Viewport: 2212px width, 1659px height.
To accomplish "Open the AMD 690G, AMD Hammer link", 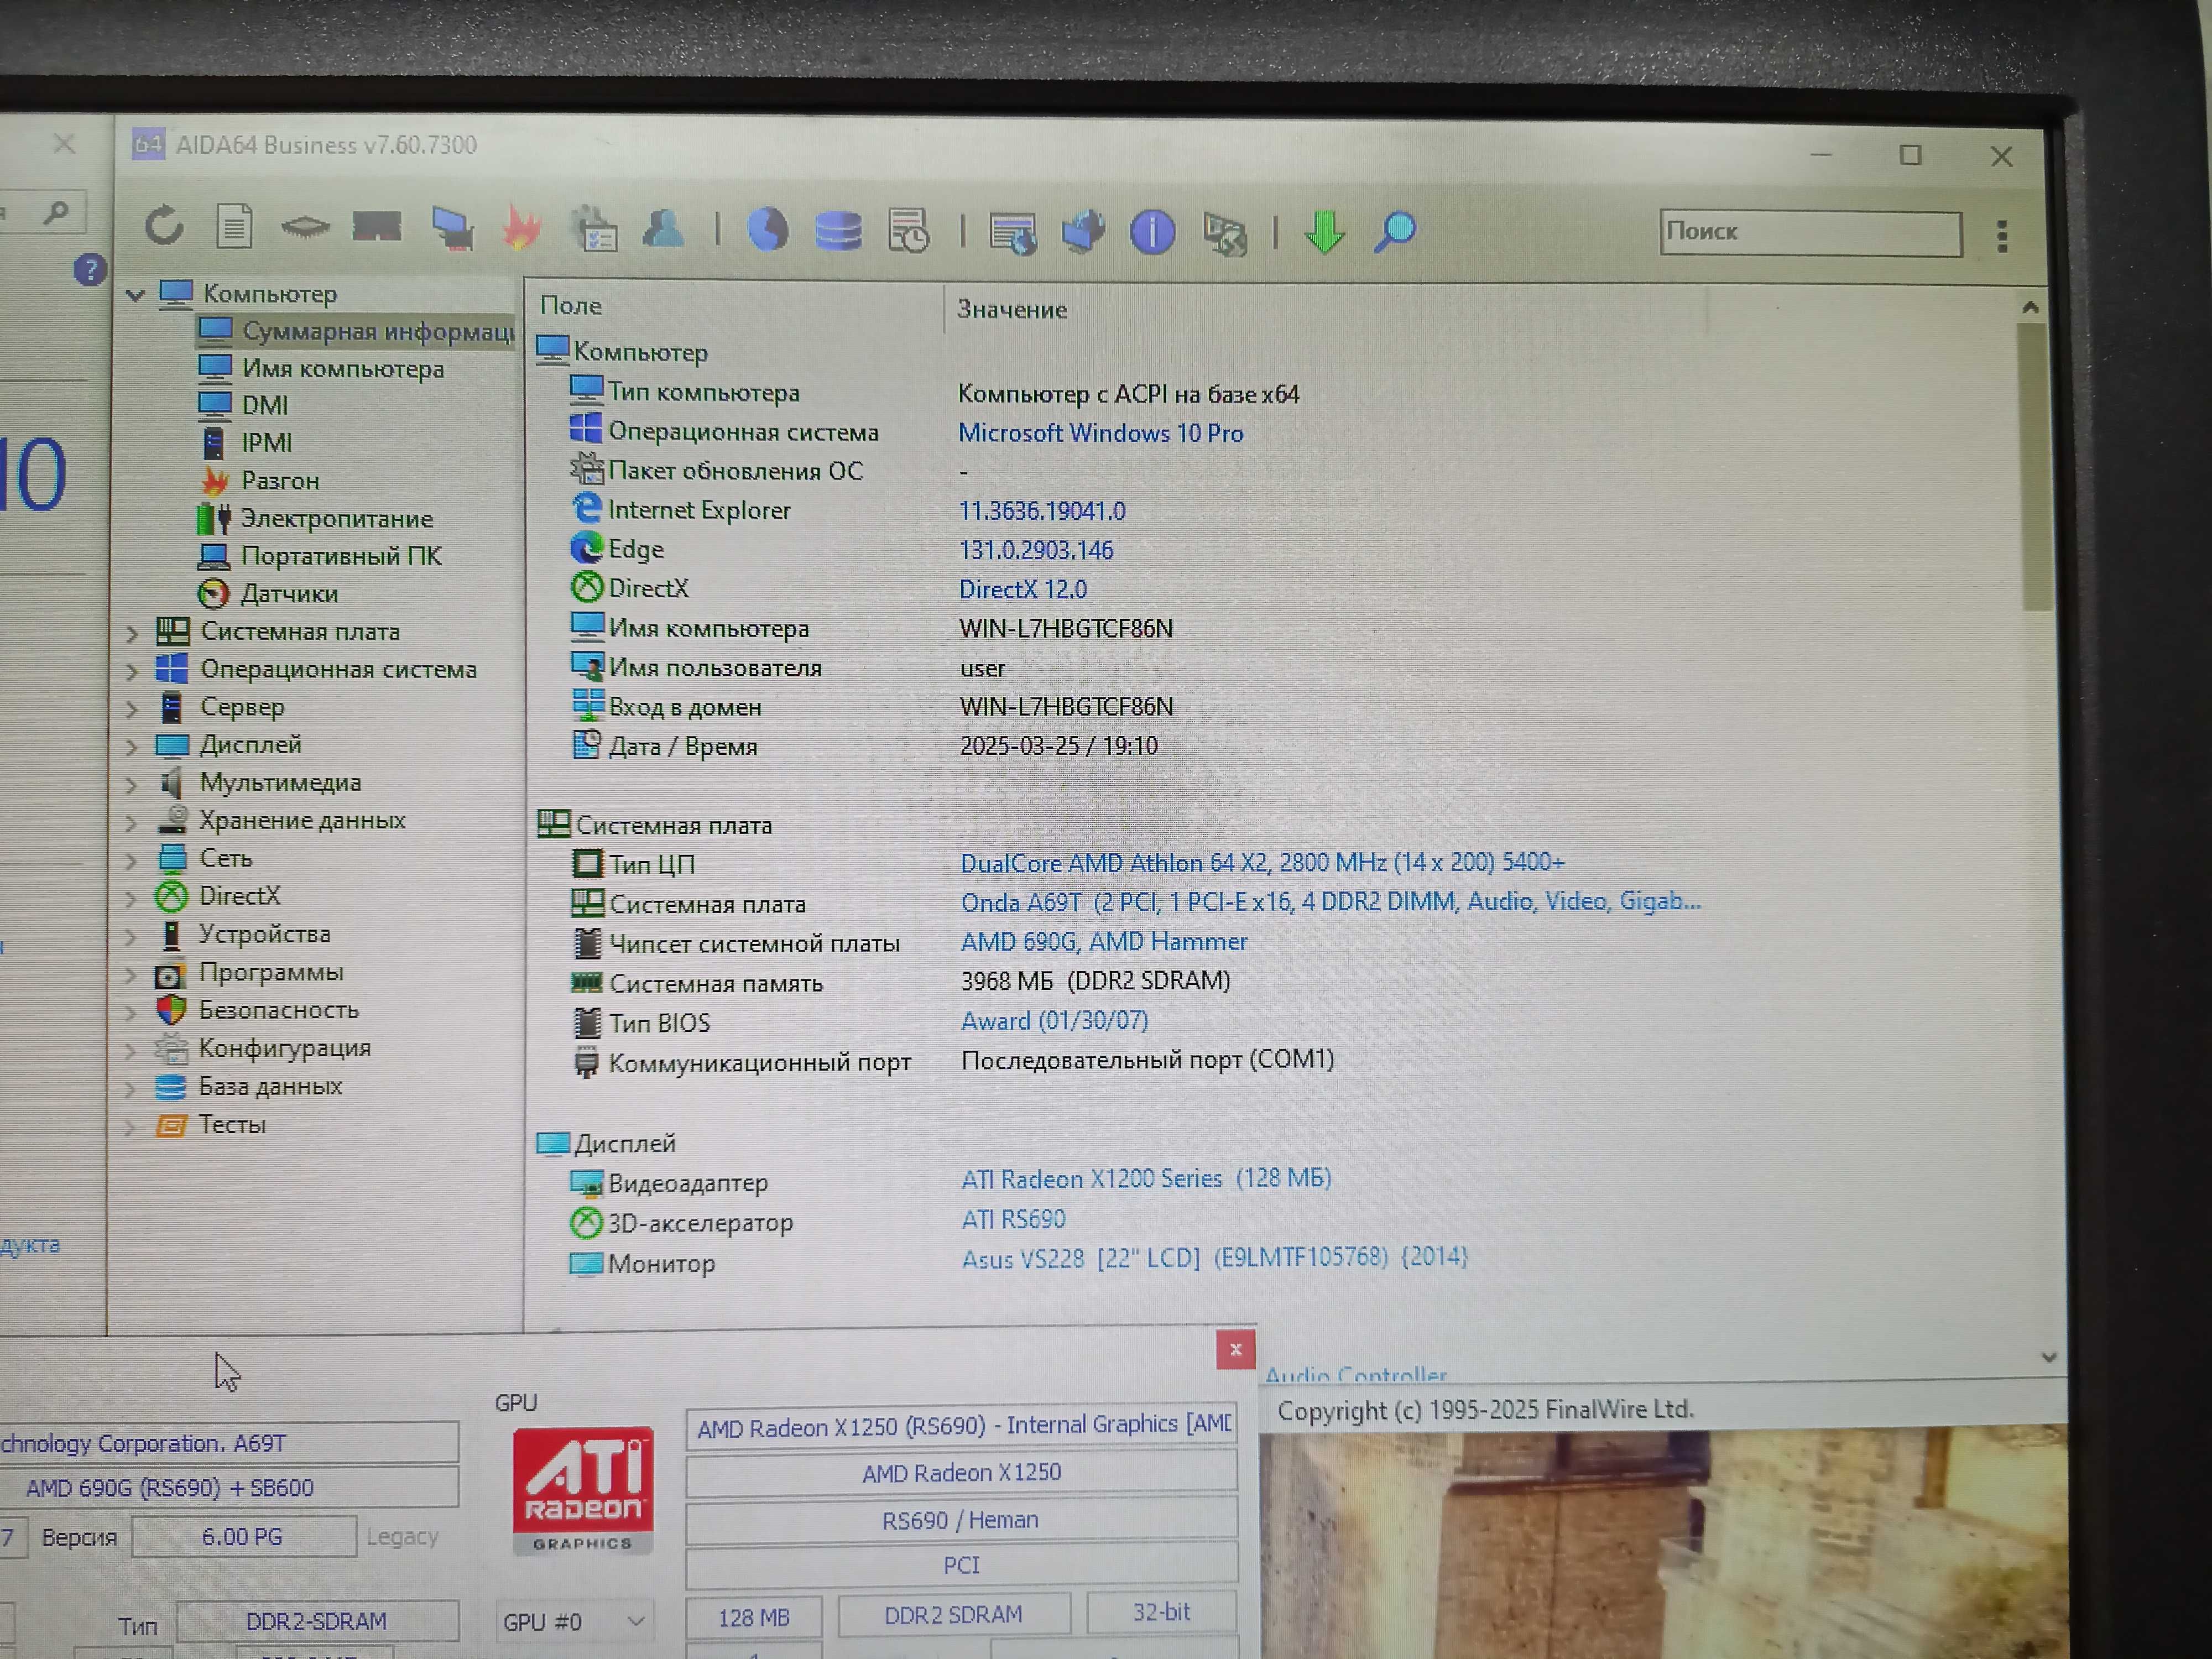I will point(1104,942).
